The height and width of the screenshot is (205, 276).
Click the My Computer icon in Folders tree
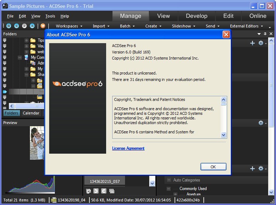[x=26, y=57]
